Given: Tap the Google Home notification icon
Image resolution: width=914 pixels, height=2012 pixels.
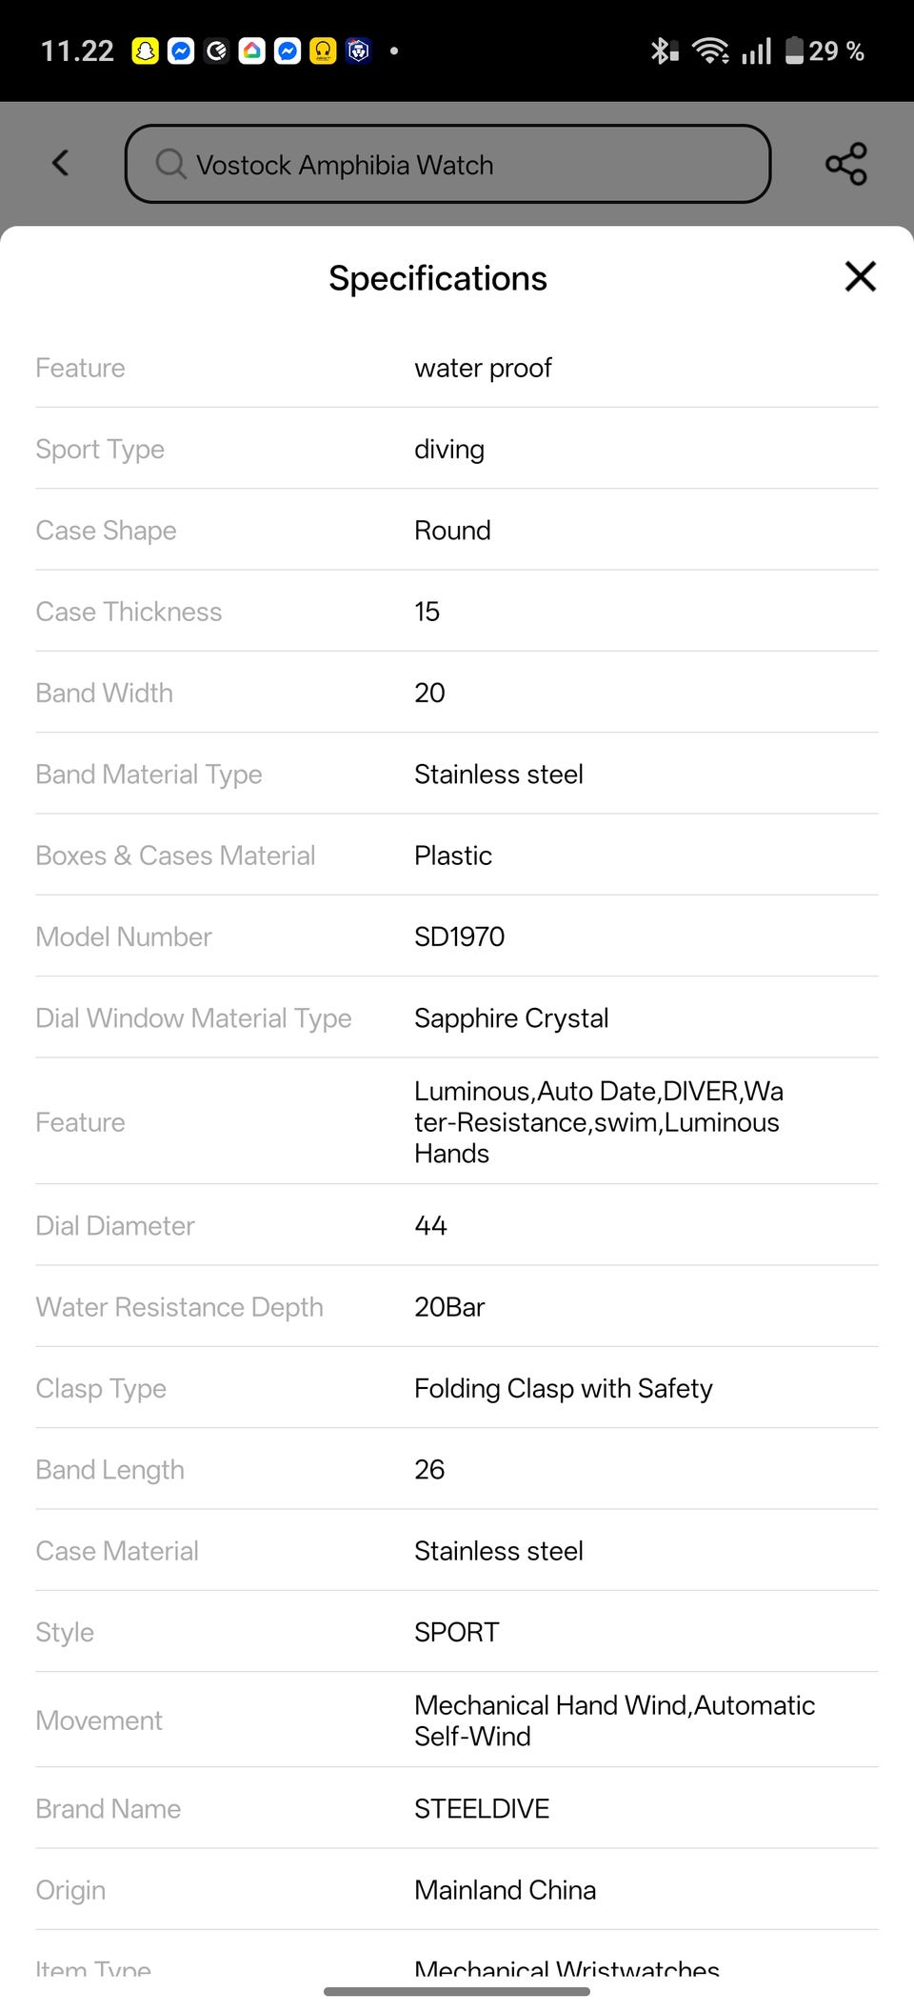Looking at the screenshot, I should tap(252, 50).
